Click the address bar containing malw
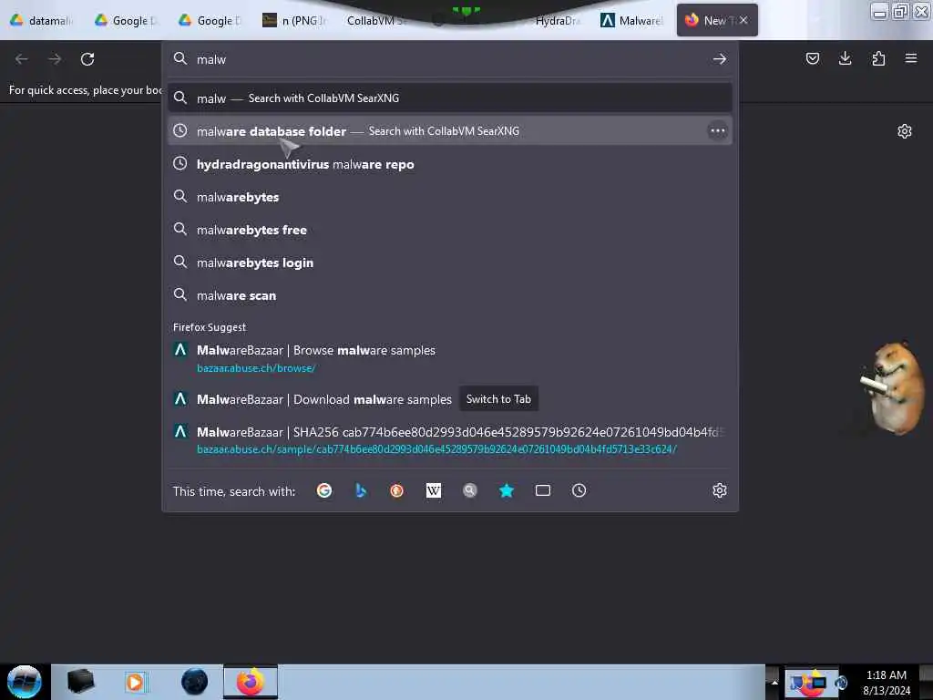Viewport: 933px width, 700px height. (x=449, y=59)
